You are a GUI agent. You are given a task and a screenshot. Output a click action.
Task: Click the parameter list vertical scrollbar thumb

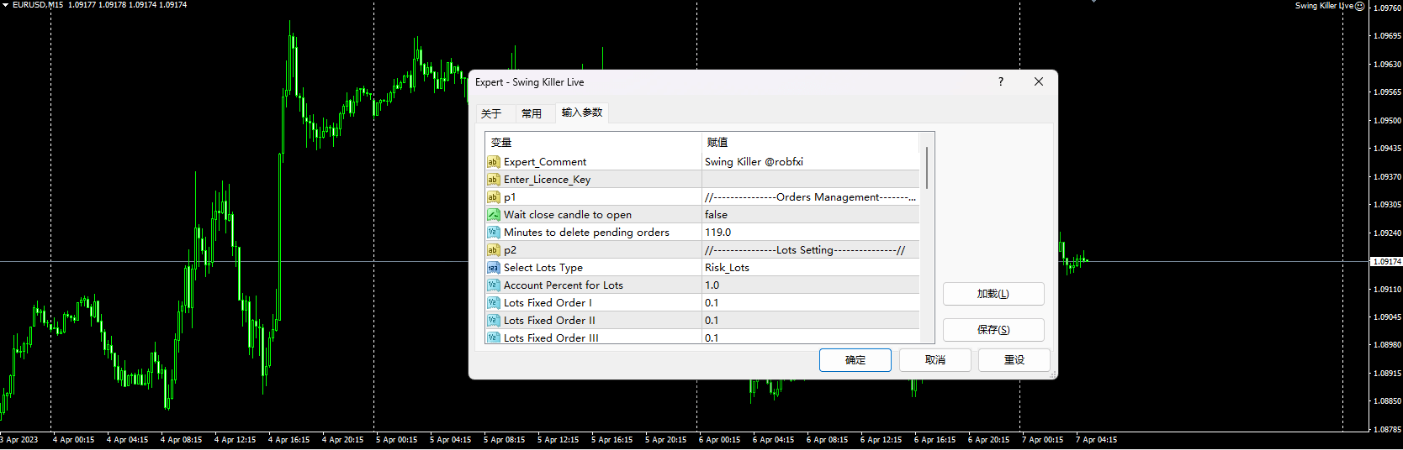click(927, 168)
